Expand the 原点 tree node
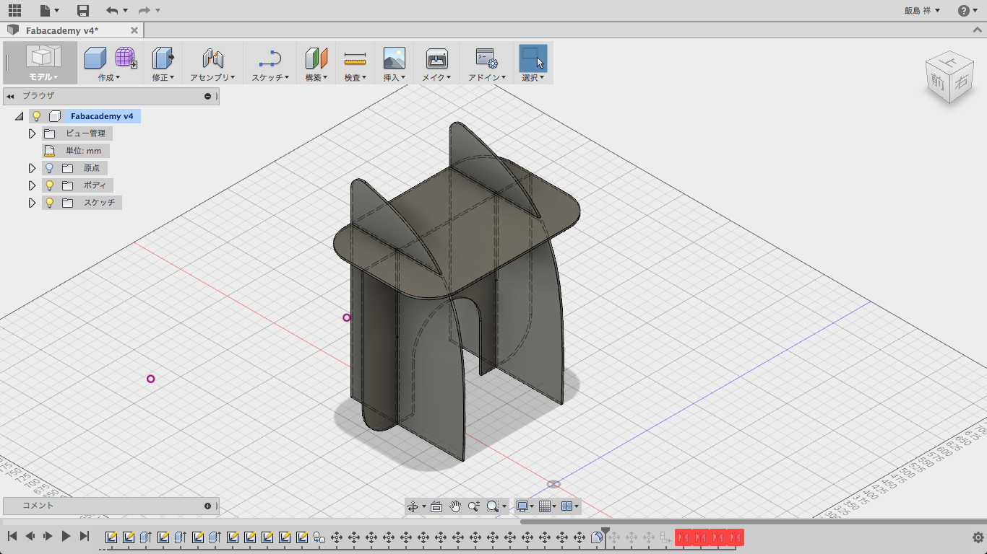987x554 pixels. click(32, 168)
